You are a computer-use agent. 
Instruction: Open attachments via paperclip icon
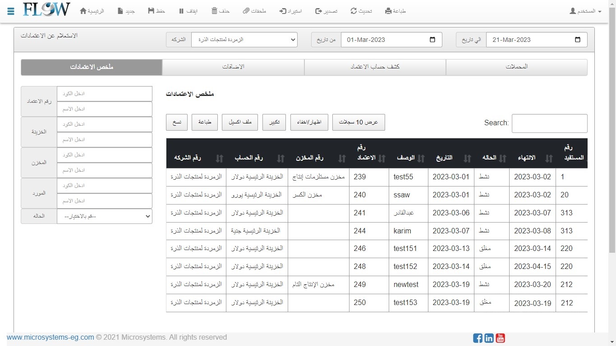[246, 11]
